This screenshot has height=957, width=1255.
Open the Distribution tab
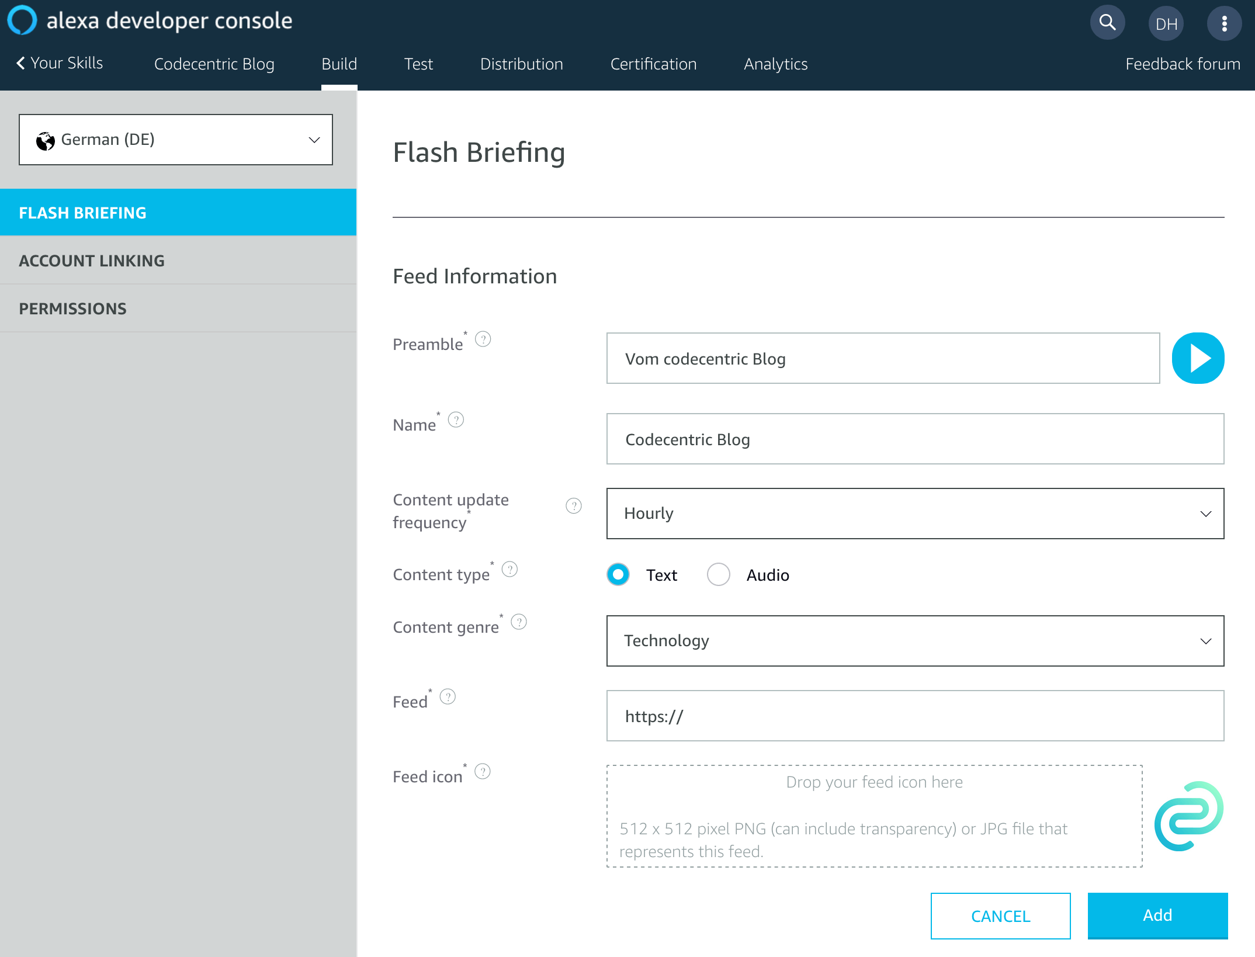521,64
